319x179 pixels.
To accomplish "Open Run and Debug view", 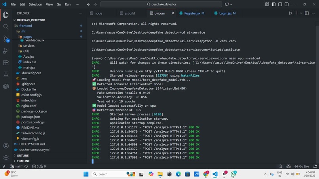I will point(6,51).
